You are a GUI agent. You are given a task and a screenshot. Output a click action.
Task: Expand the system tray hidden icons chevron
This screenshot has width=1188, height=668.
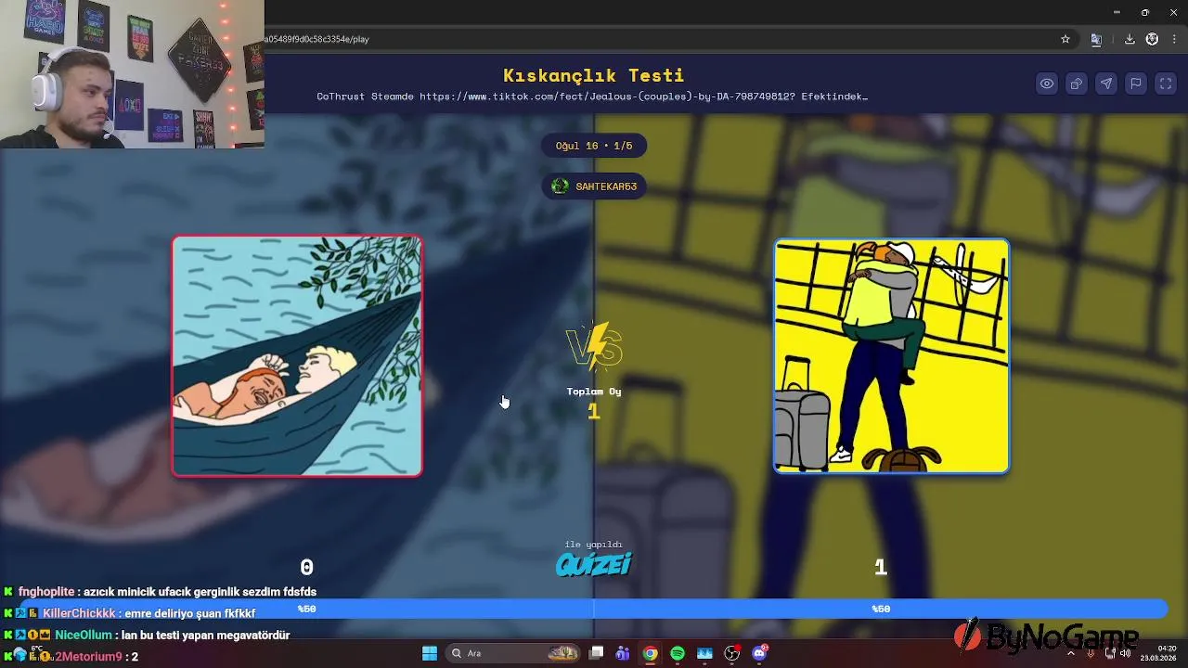click(x=1071, y=653)
